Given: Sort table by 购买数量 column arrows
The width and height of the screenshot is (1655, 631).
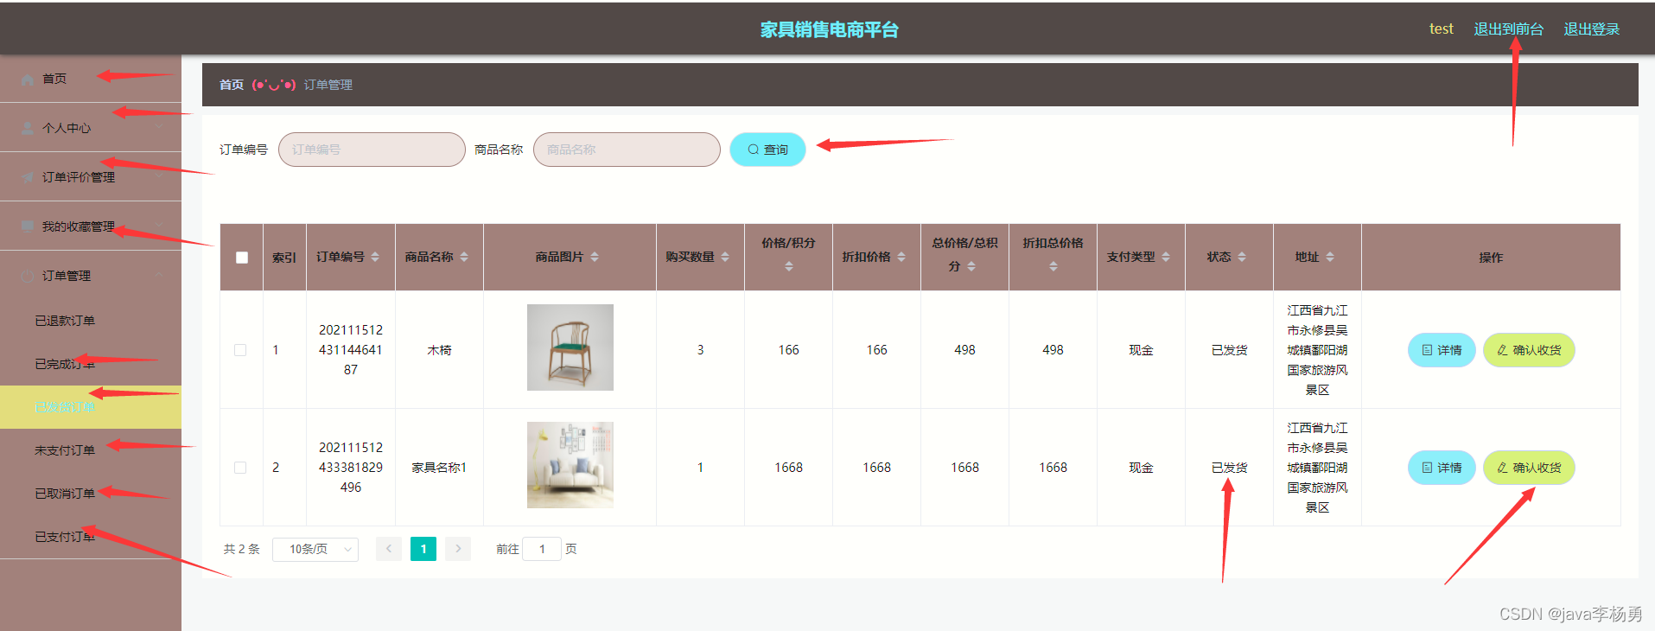Looking at the screenshot, I should [x=725, y=257].
